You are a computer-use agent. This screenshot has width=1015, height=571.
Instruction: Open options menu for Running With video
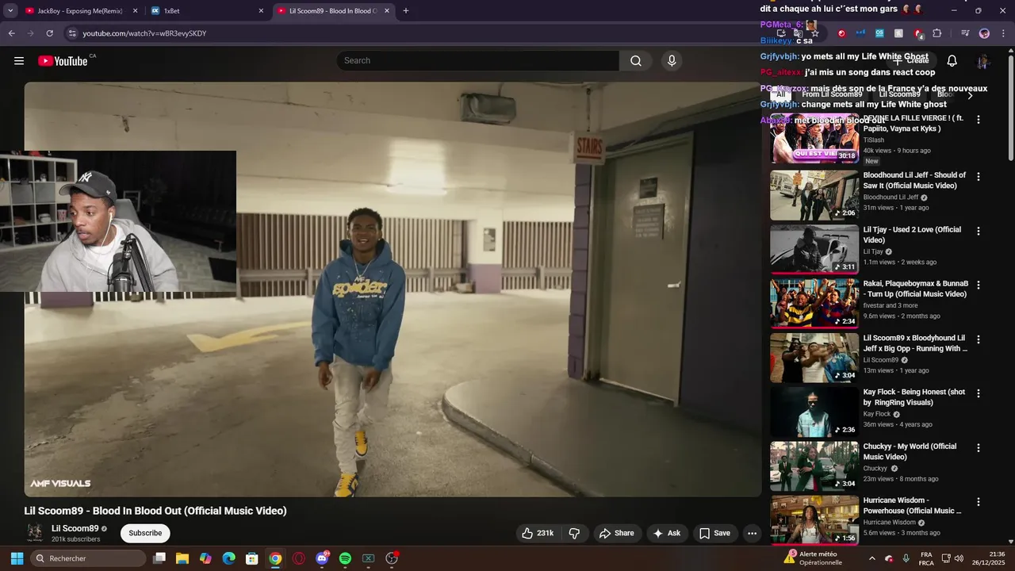coord(979,339)
